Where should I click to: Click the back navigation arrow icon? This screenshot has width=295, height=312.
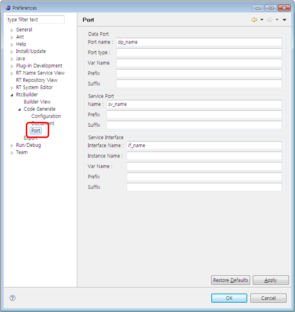pos(254,20)
